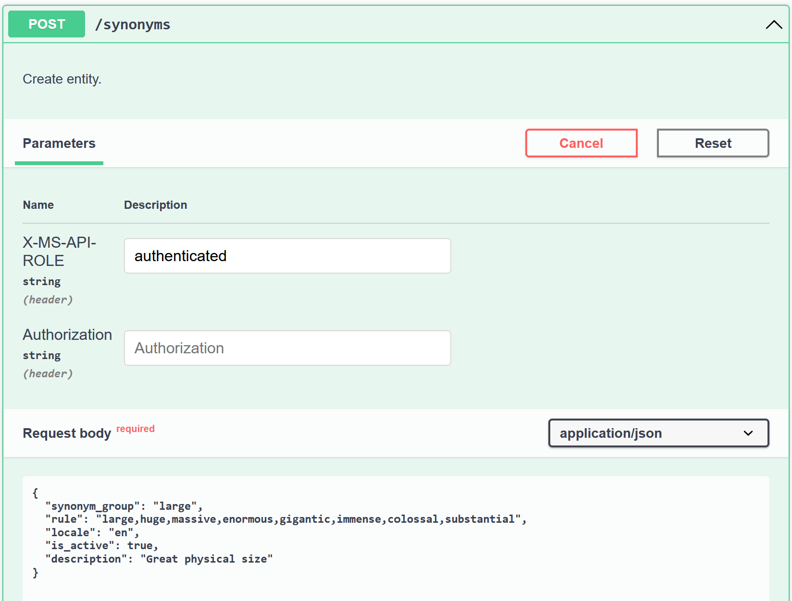Click the Create entity description text
Viewport: 792px width, 601px height.
pyautogui.click(x=62, y=79)
